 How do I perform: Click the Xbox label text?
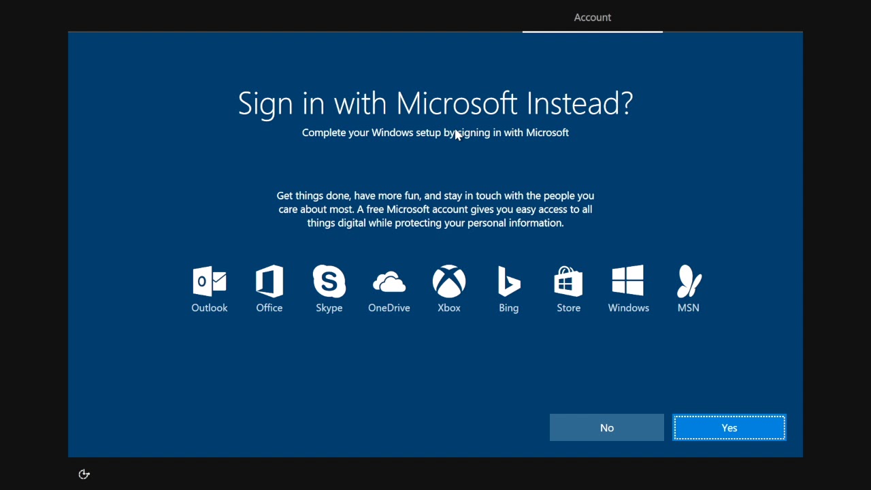click(449, 308)
